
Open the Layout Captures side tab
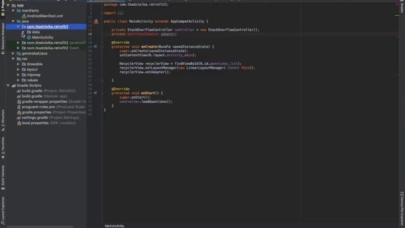[x=3, y=210]
